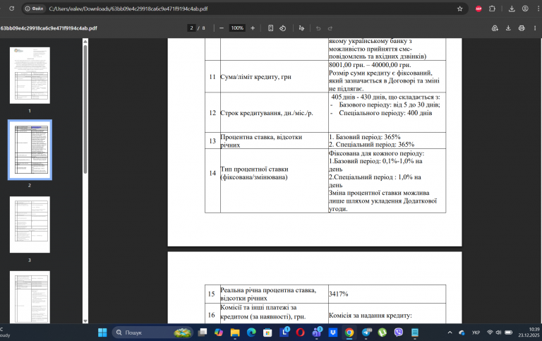Open the Windows Start menu
This screenshot has width=542, height=341.
pyautogui.click(x=102, y=333)
